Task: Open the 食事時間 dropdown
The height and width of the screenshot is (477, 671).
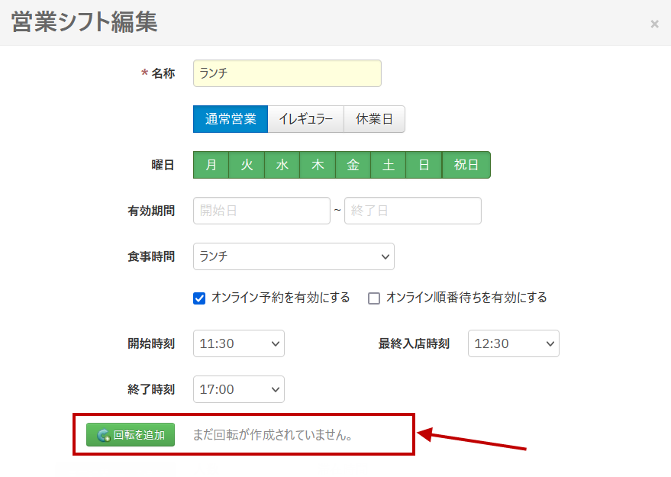Action: (294, 256)
